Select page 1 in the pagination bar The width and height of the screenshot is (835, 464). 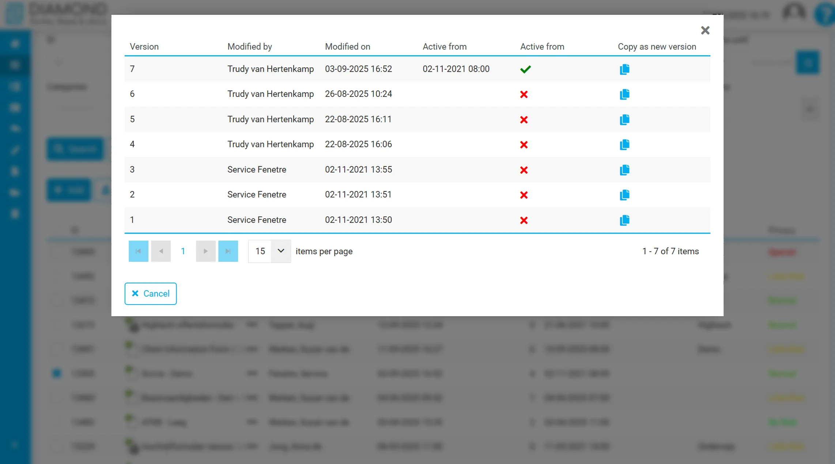click(x=183, y=251)
